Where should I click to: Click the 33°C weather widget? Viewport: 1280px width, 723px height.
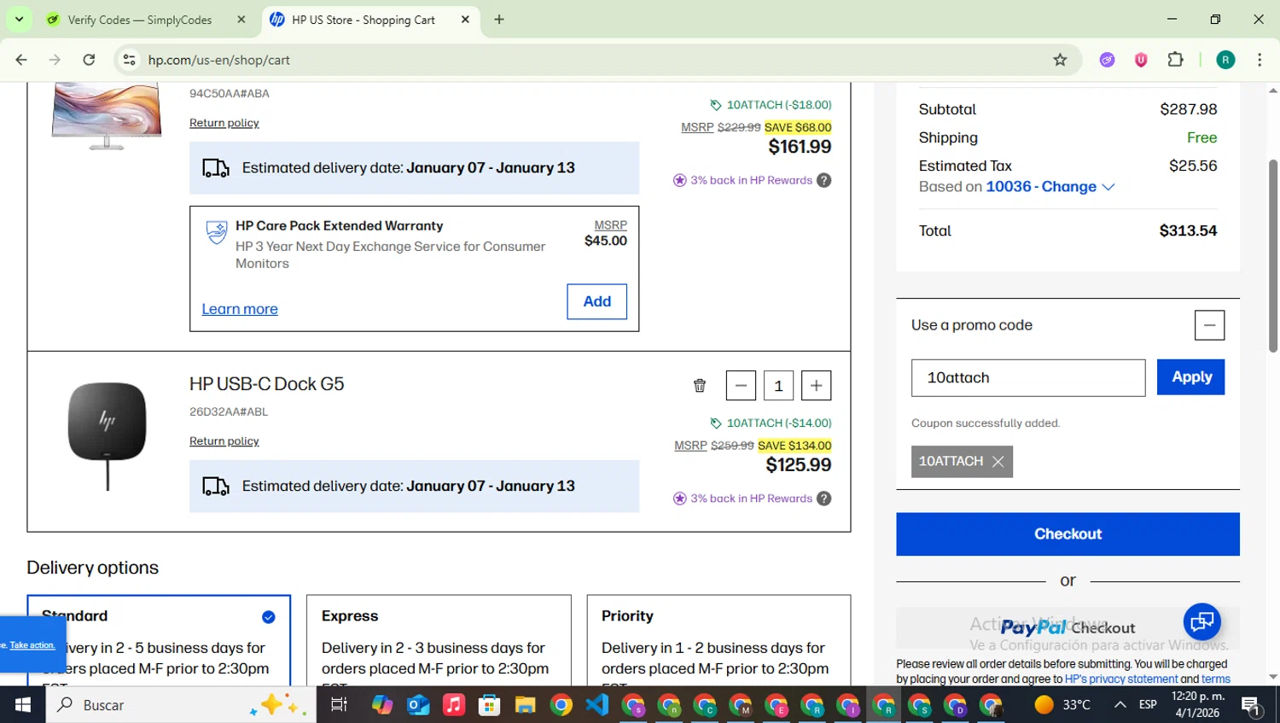[x=1062, y=705]
